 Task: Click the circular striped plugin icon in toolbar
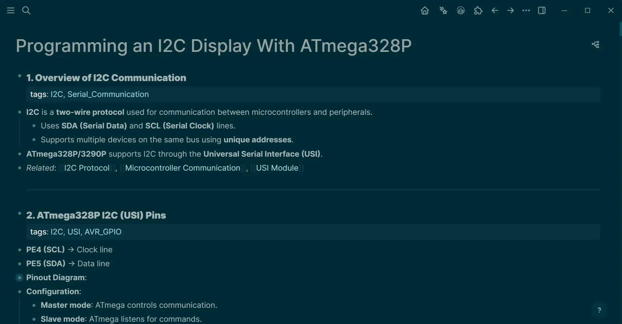click(x=461, y=11)
